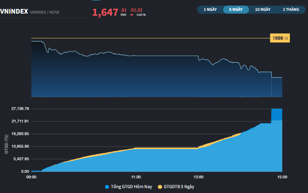The height and width of the screenshot is (193, 308).
Task: Click the -3.02 % percent change
Action: point(141,15)
